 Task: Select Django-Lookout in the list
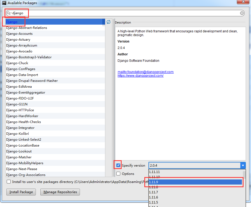(x=55, y=151)
